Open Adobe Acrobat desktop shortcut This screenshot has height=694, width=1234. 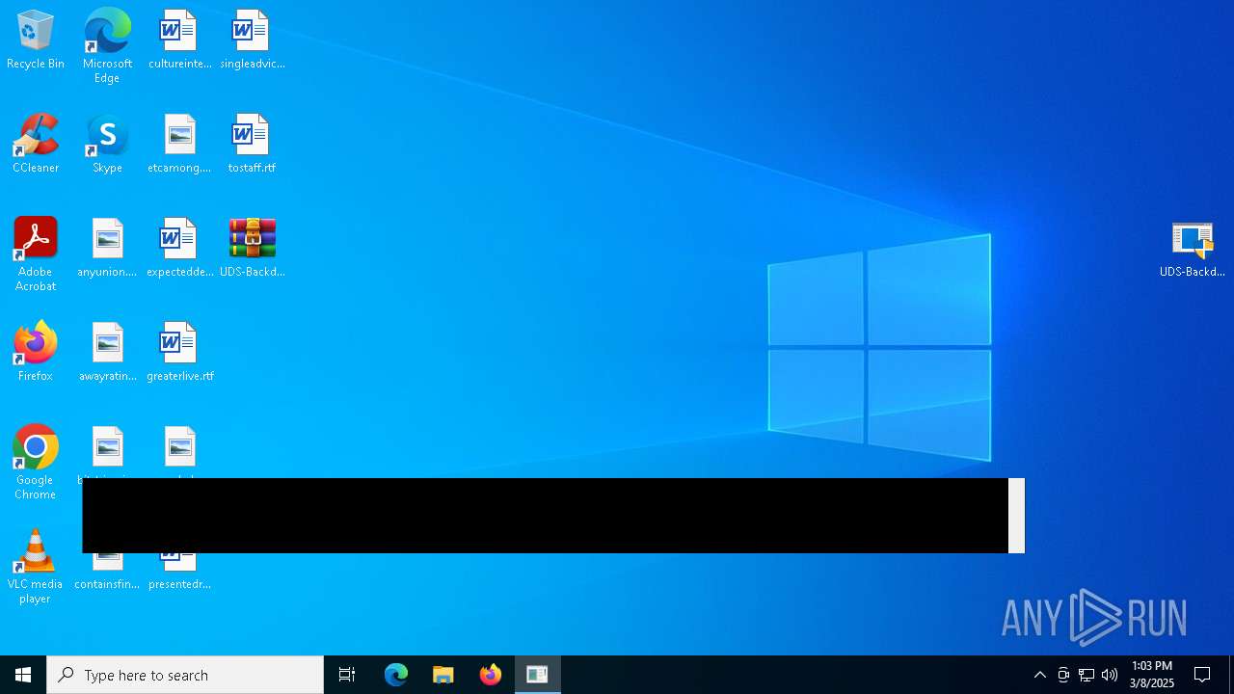click(x=36, y=254)
